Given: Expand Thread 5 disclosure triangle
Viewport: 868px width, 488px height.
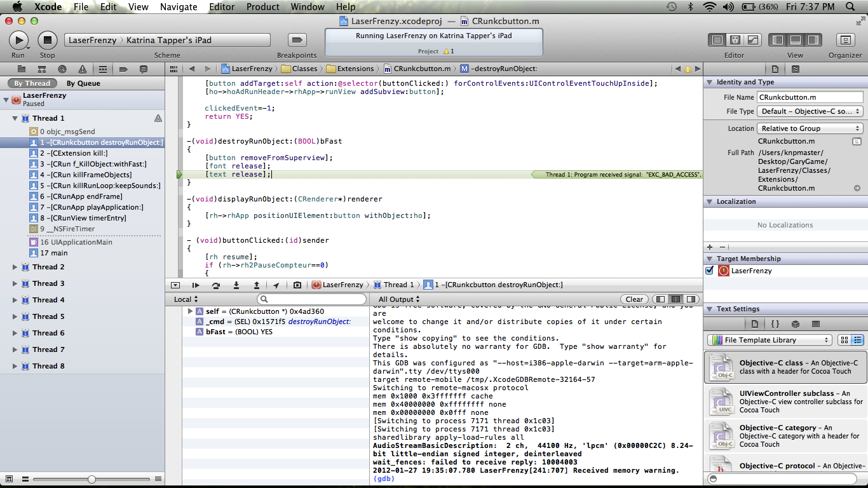Looking at the screenshot, I should pos(15,316).
